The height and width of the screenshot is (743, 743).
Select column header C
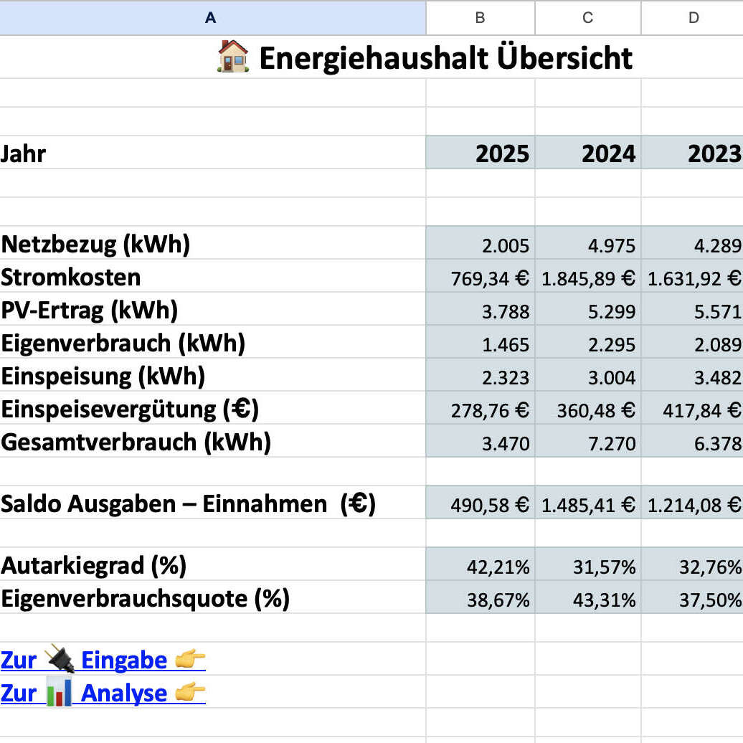pos(587,18)
